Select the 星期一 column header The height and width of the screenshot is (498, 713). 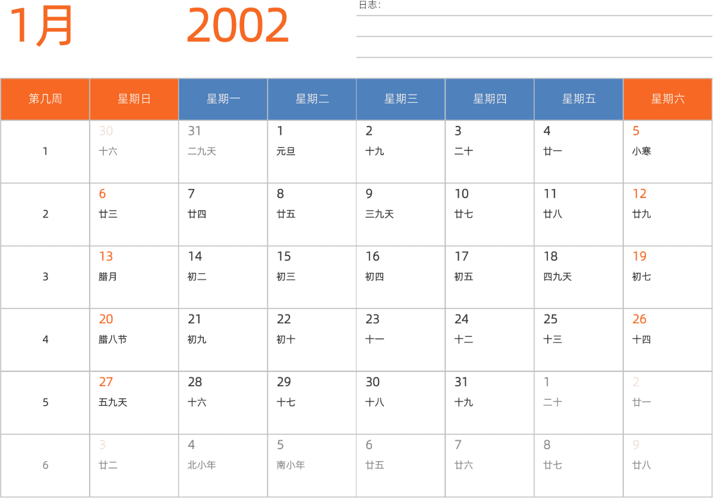[223, 99]
